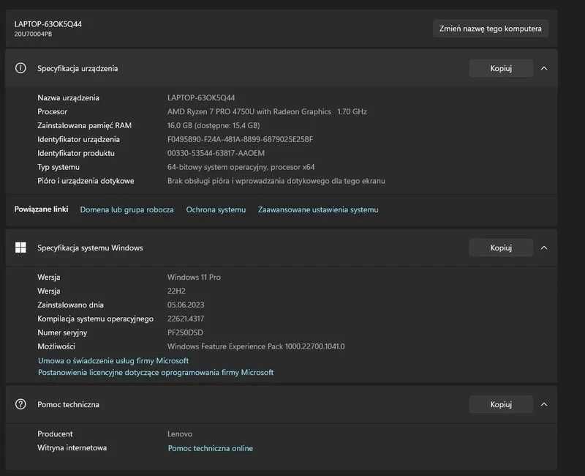Click the Zainstalowano dnia label
Image resolution: width=585 pixels, height=476 pixels.
pos(70,305)
